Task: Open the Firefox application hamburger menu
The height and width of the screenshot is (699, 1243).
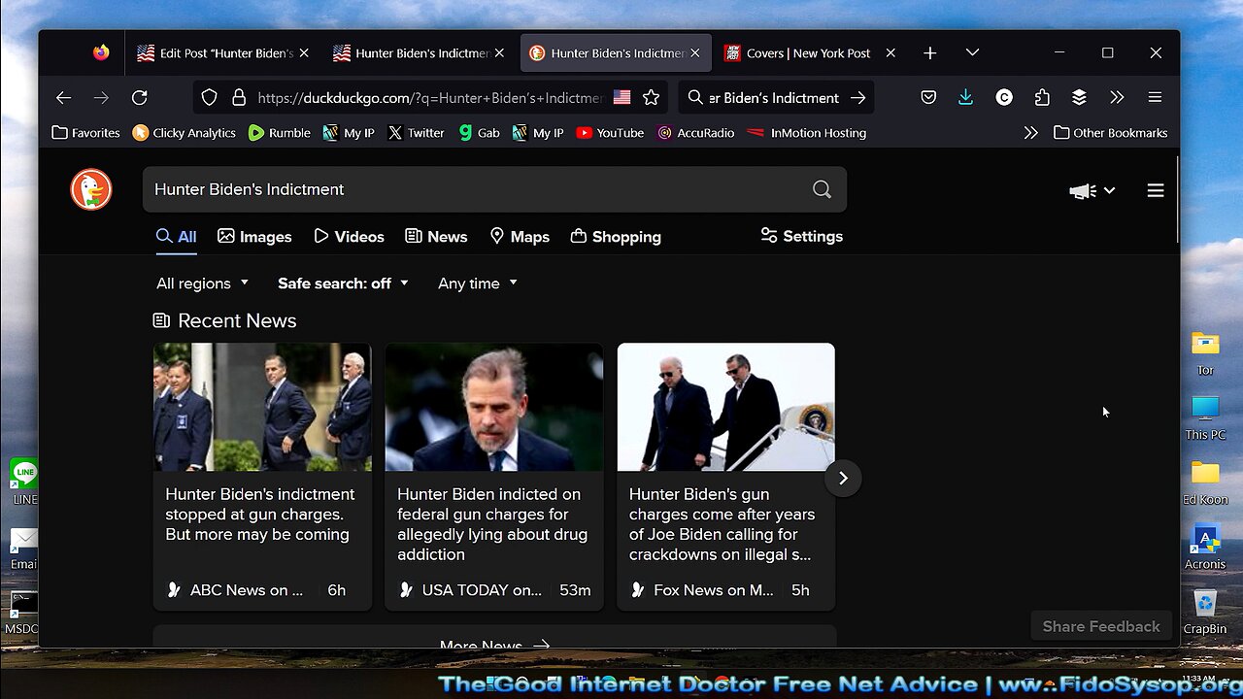Action: (1155, 97)
